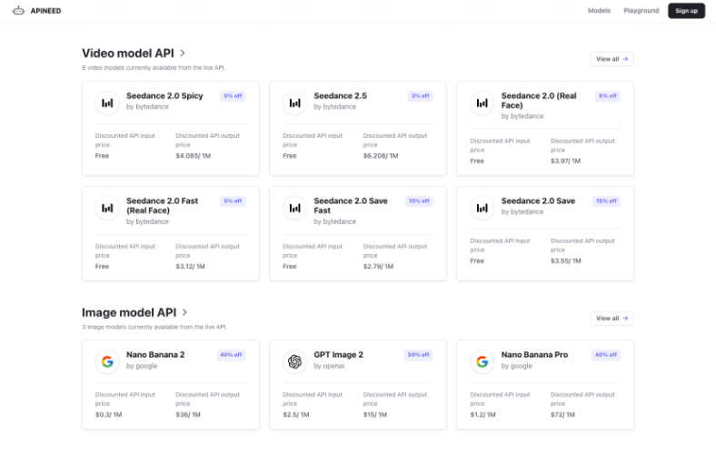
Task: Click "8 video models currently available" text
Action: [154, 67]
